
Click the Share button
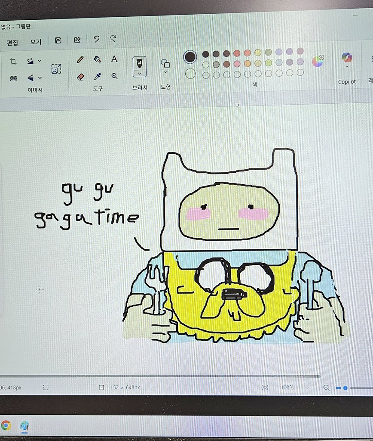(x=77, y=39)
